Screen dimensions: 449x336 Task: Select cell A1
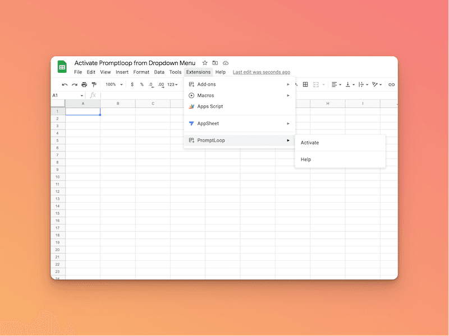(x=83, y=111)
